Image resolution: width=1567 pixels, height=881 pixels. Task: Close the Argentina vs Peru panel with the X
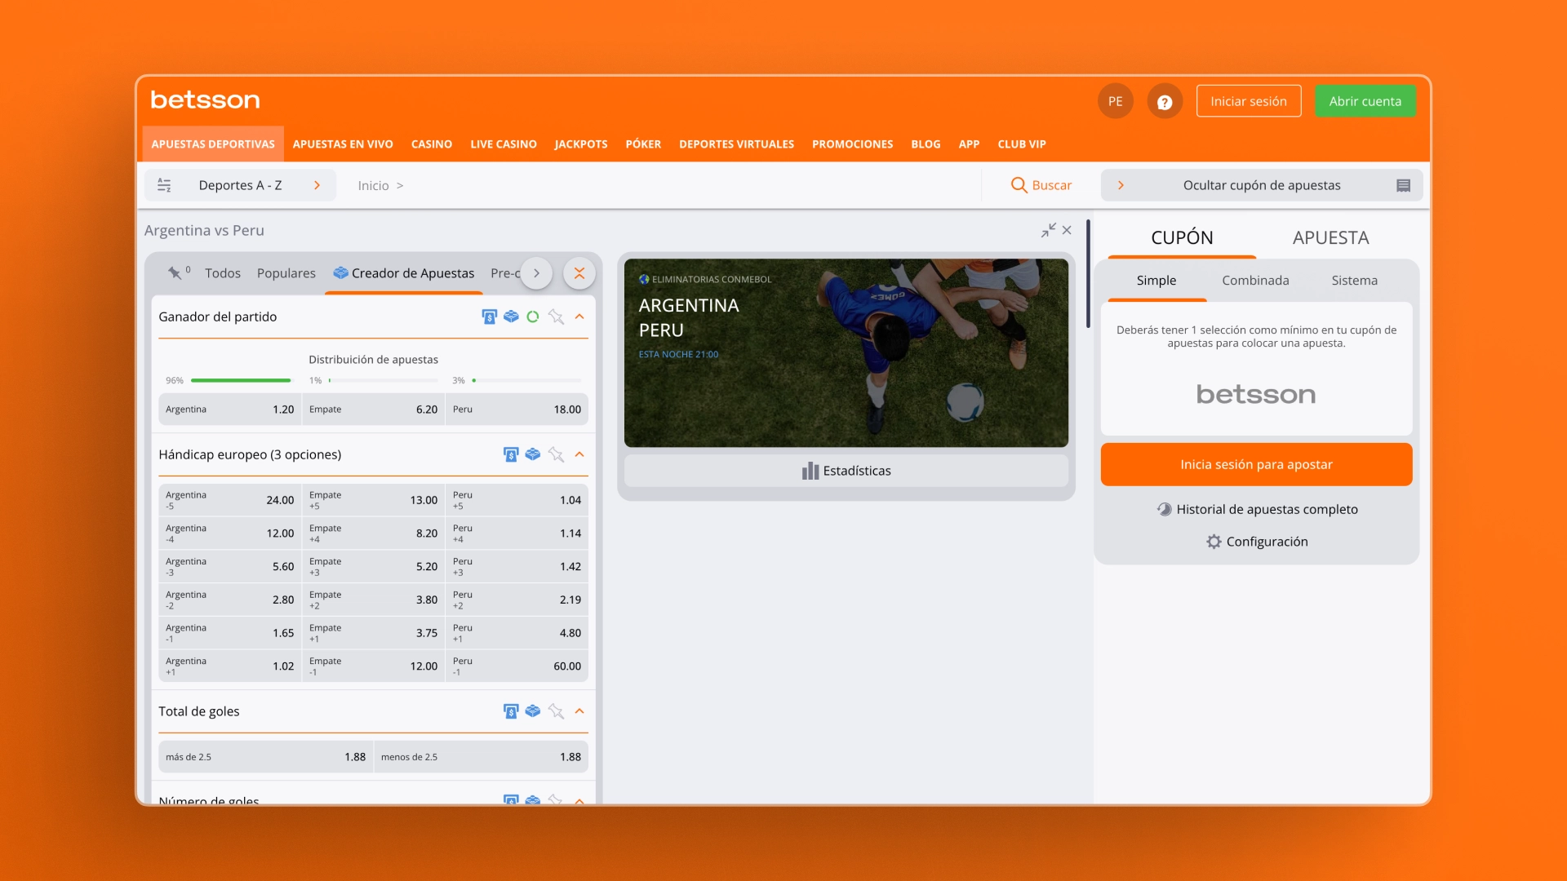coord(1067,230)
